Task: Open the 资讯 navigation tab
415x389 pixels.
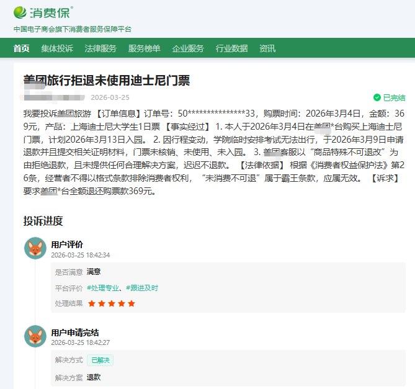Action: [x=267, y=48]
